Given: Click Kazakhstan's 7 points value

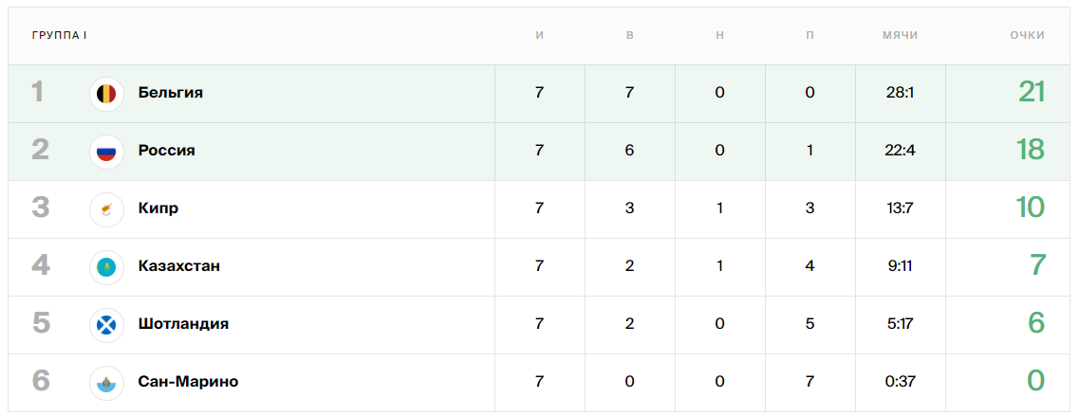Looking at the screenshot, I should [1037, 265].
